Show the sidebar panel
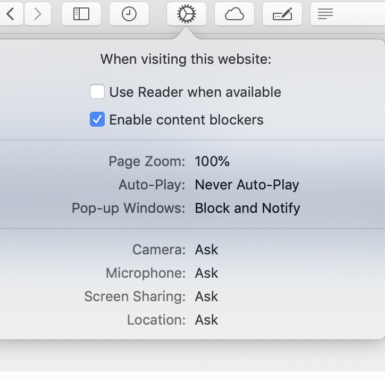 pyautogui.click(x=81, y=14)
